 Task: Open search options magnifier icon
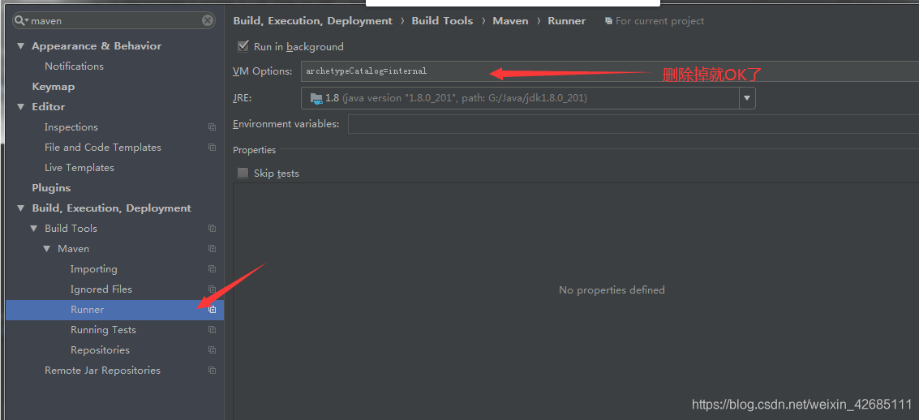tap(22, 20)
